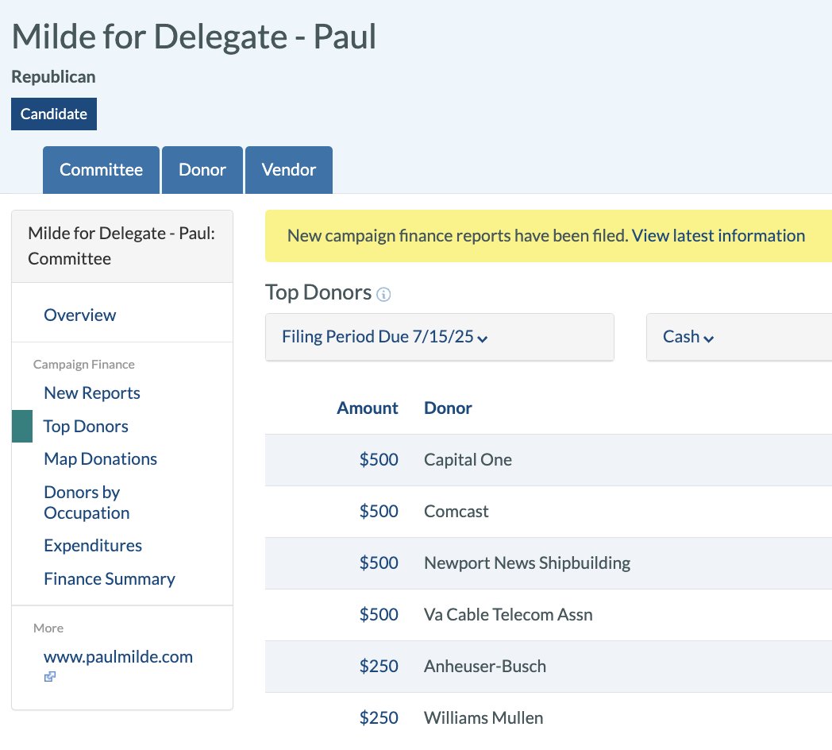Go to Overview in sidebar
Viewport: 832px width, 750px height.
tap(79, 315)
